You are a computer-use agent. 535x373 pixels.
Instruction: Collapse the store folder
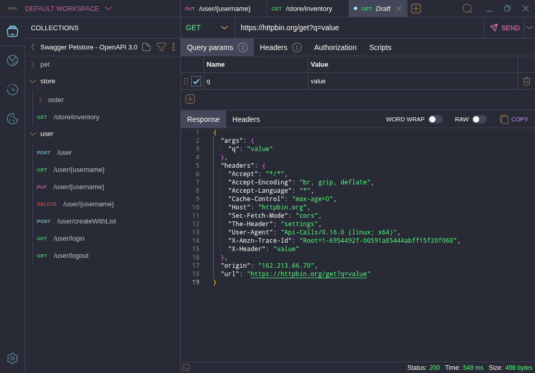pos(33,81)
